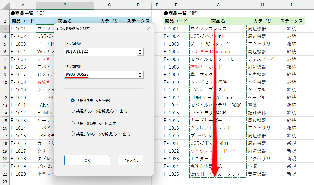This screenshot has width=314, height=185.
Task: Select column E header
Action: [x=157, y=5]
